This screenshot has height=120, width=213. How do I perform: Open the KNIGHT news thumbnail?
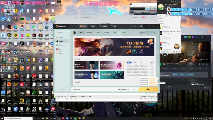[86, 65]
